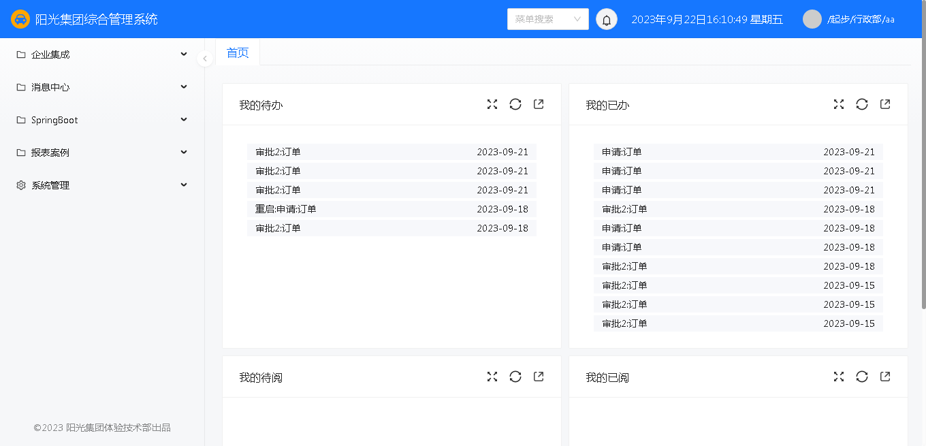Expand the 消息中心 menu
Image resolution: width=926 pixels, height=446 pixels.
(x=102, y=87)
